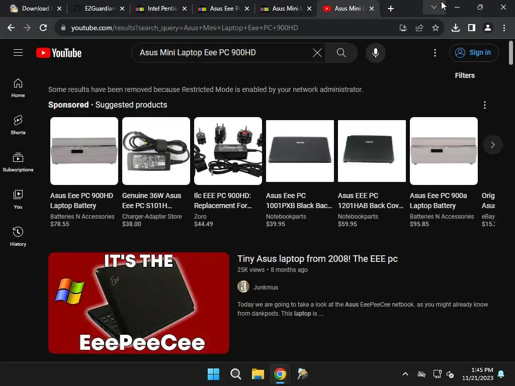This screenshot has height=386, width=515.
Task: Open Ilc EEE PC 900HD Replacement product
Action: click(223, 201)
